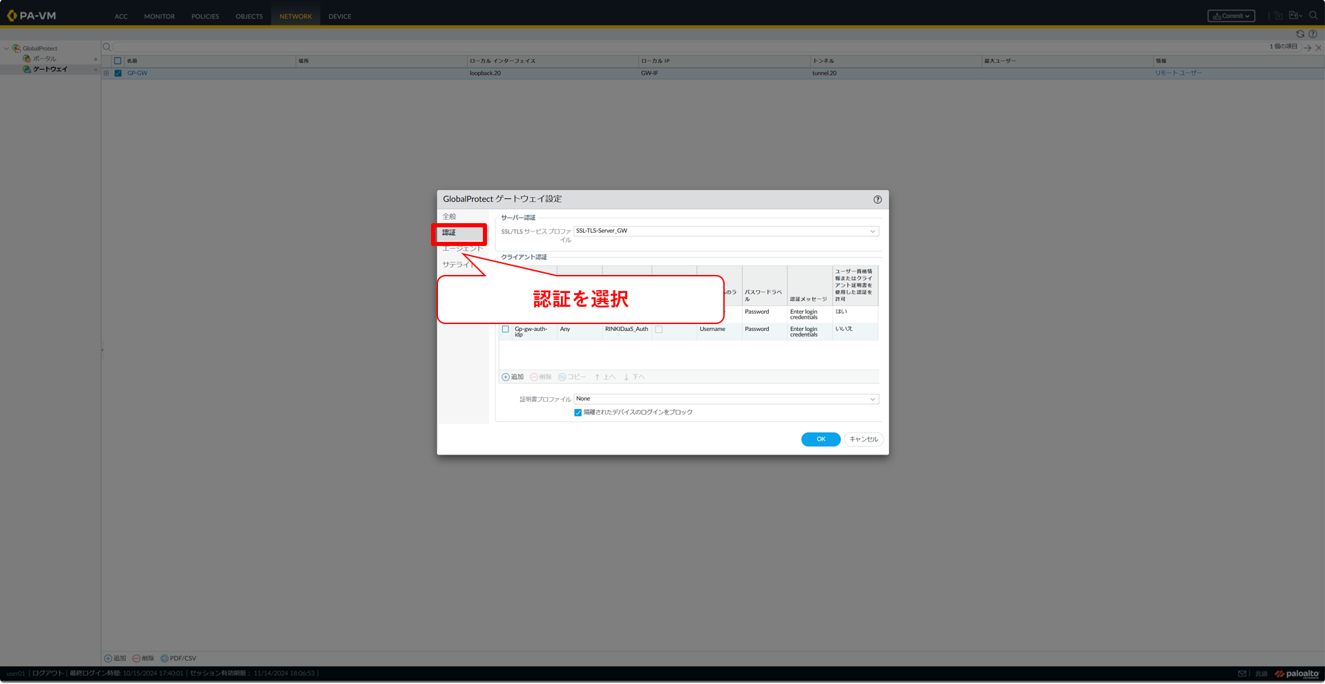Image resolution: width=1325 pixels, height=684 pixels.
Task: Click the Gateway (ゲートウェイ) node icon
Action: [x=27, y=69]
